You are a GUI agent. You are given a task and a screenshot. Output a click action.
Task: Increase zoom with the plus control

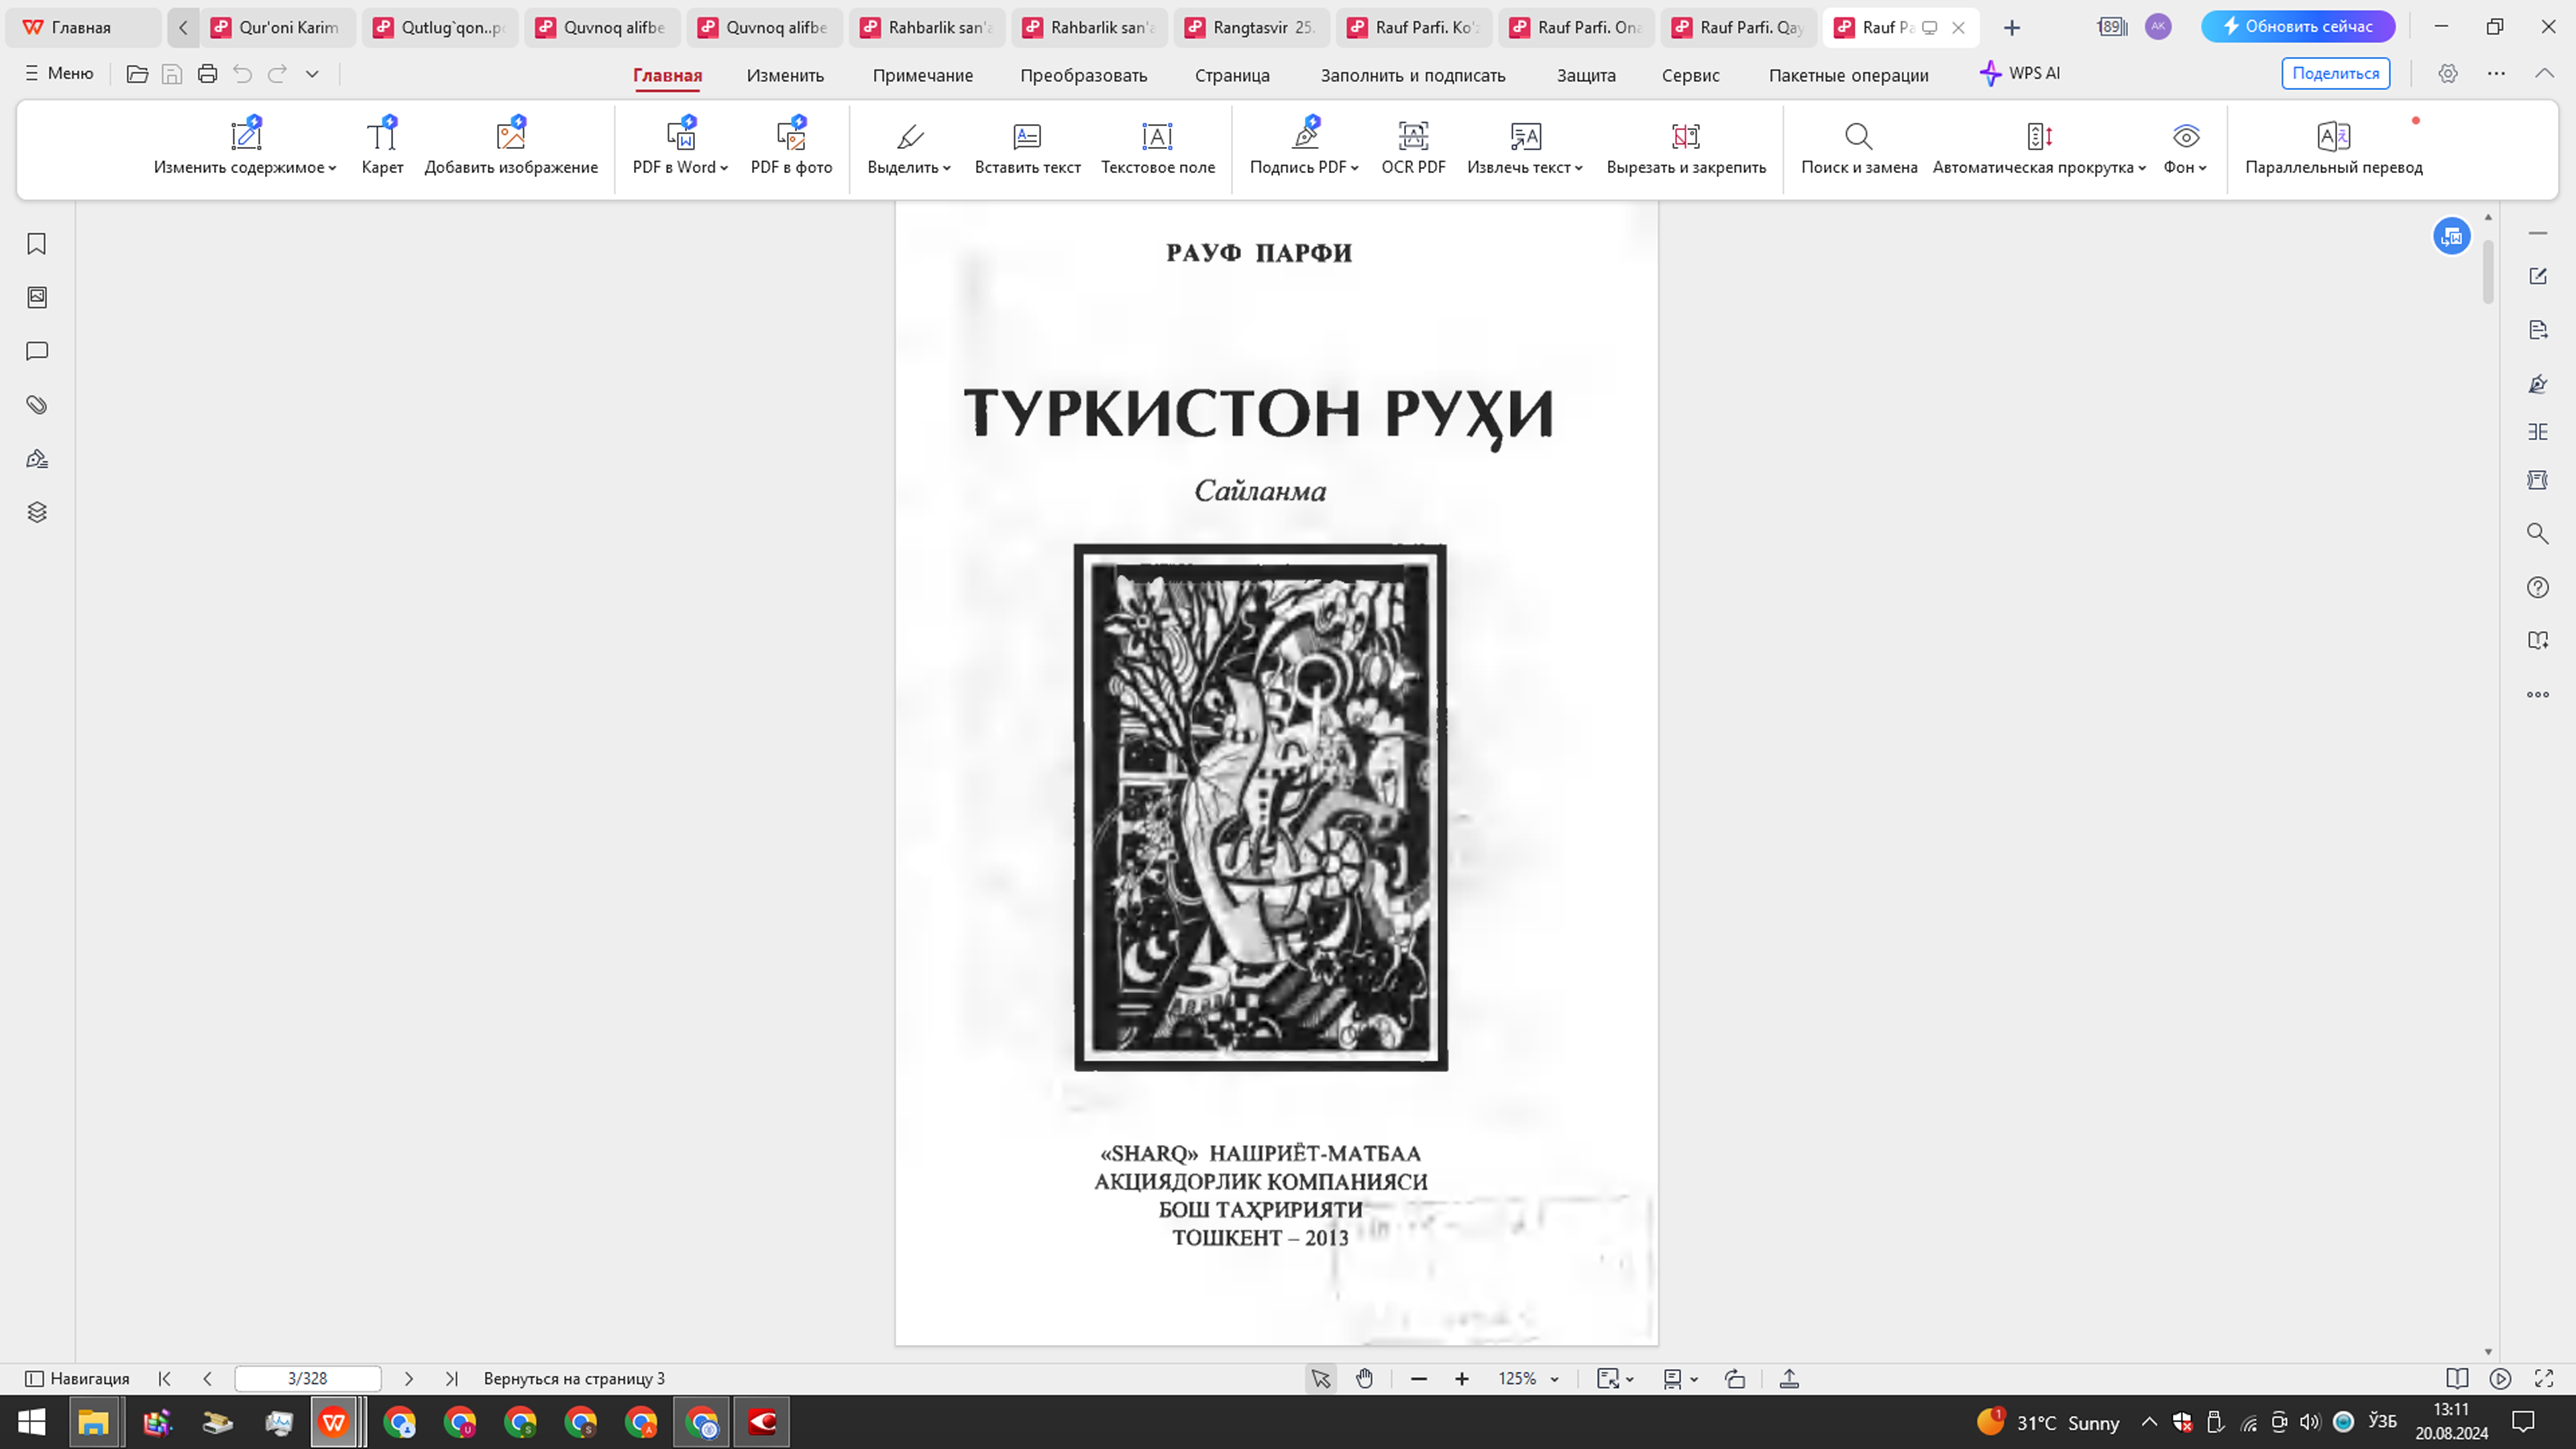[1462, 1378]
